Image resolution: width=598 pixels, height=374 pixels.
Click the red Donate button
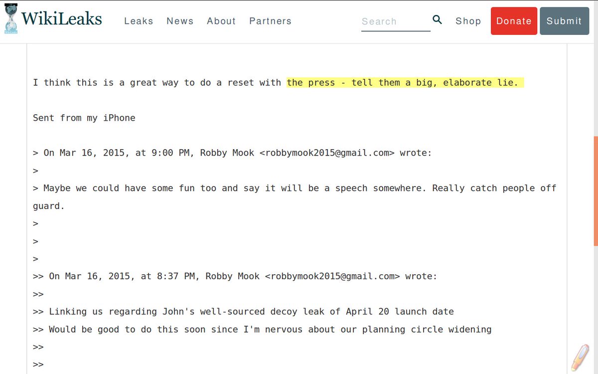click(x=514, y=21)
